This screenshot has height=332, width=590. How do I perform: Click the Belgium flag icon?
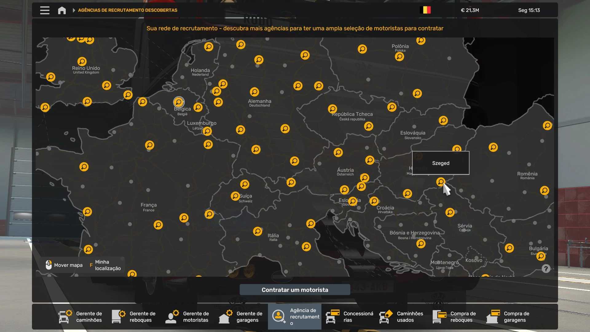(425, 10)
